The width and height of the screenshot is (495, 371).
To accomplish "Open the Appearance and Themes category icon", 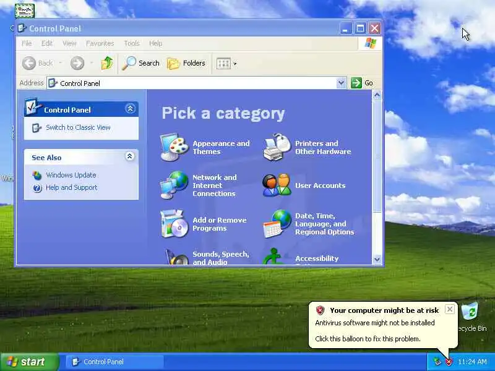I will 174,147.
